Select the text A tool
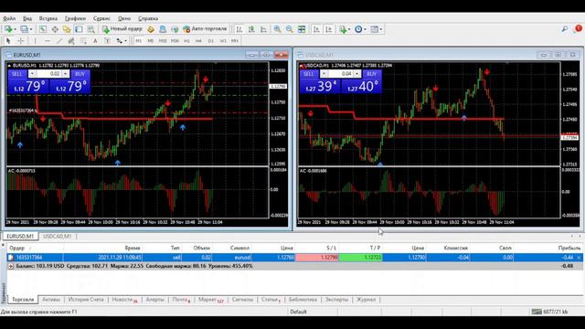585x329 pixels. [95, 40]
